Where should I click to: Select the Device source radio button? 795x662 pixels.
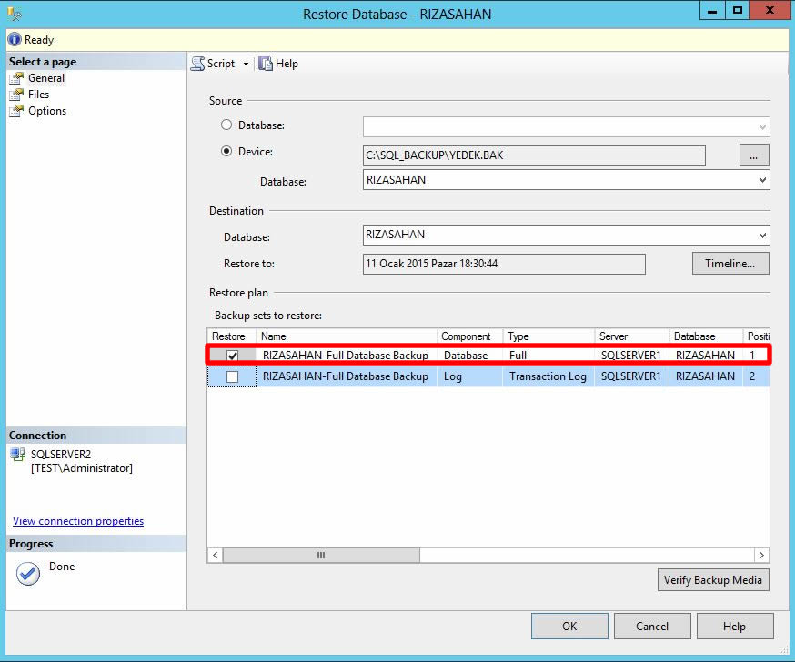226,152
